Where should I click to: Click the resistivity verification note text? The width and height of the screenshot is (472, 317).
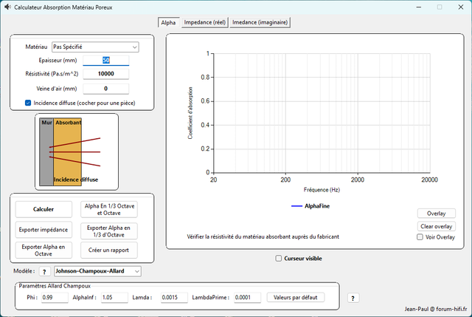click(x=263, y=236)
